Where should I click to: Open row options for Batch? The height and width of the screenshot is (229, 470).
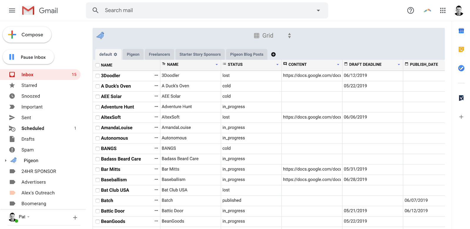click(x=156, y=200)
